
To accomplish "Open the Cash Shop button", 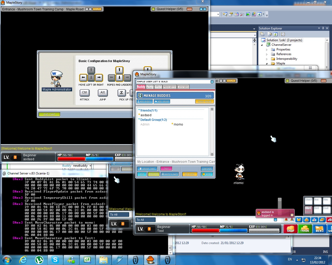I will coord(290,229).
